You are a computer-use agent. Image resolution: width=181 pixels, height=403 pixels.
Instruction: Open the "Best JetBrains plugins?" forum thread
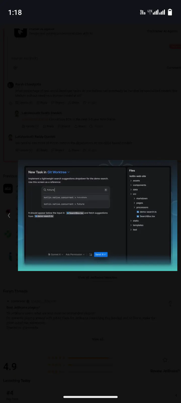[23, 307]
